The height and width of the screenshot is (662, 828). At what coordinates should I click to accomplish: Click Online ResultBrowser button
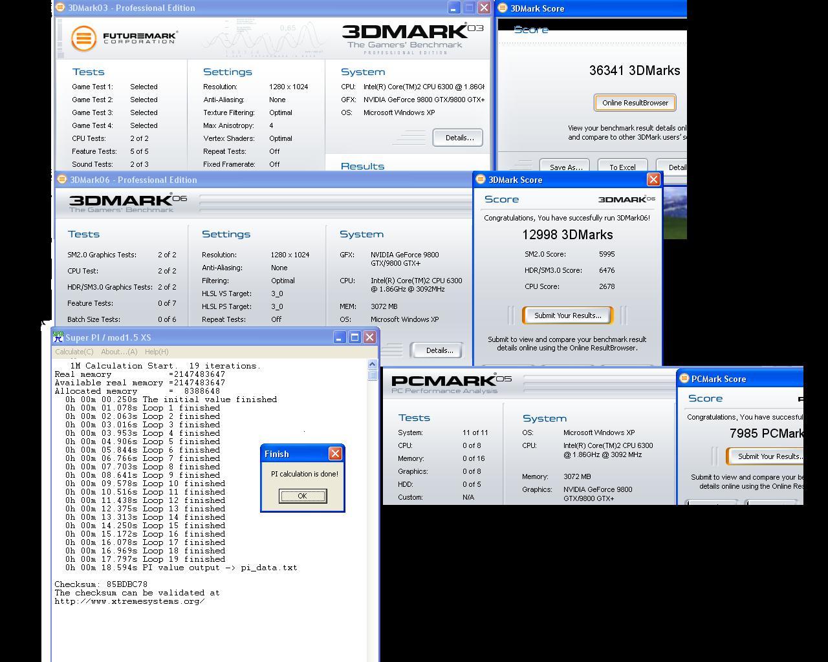point(635,103)
